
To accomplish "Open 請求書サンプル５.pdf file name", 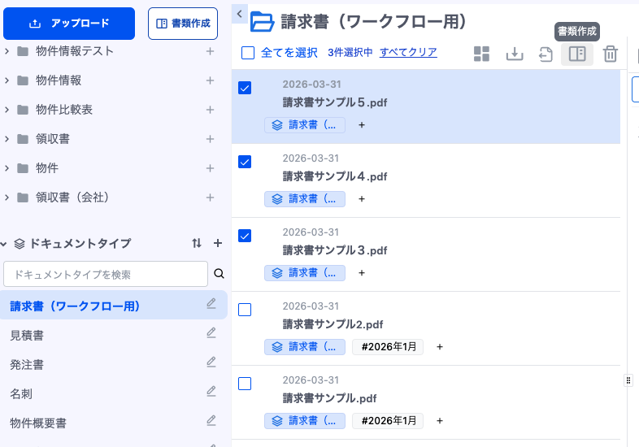I will coord(335,102).
